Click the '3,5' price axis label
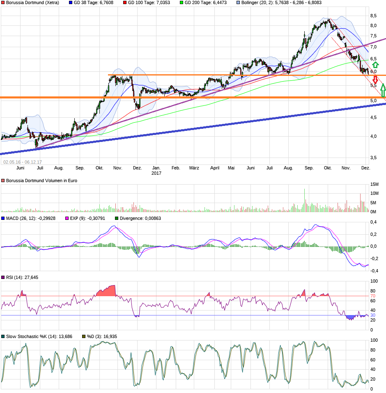 (373, 158)
